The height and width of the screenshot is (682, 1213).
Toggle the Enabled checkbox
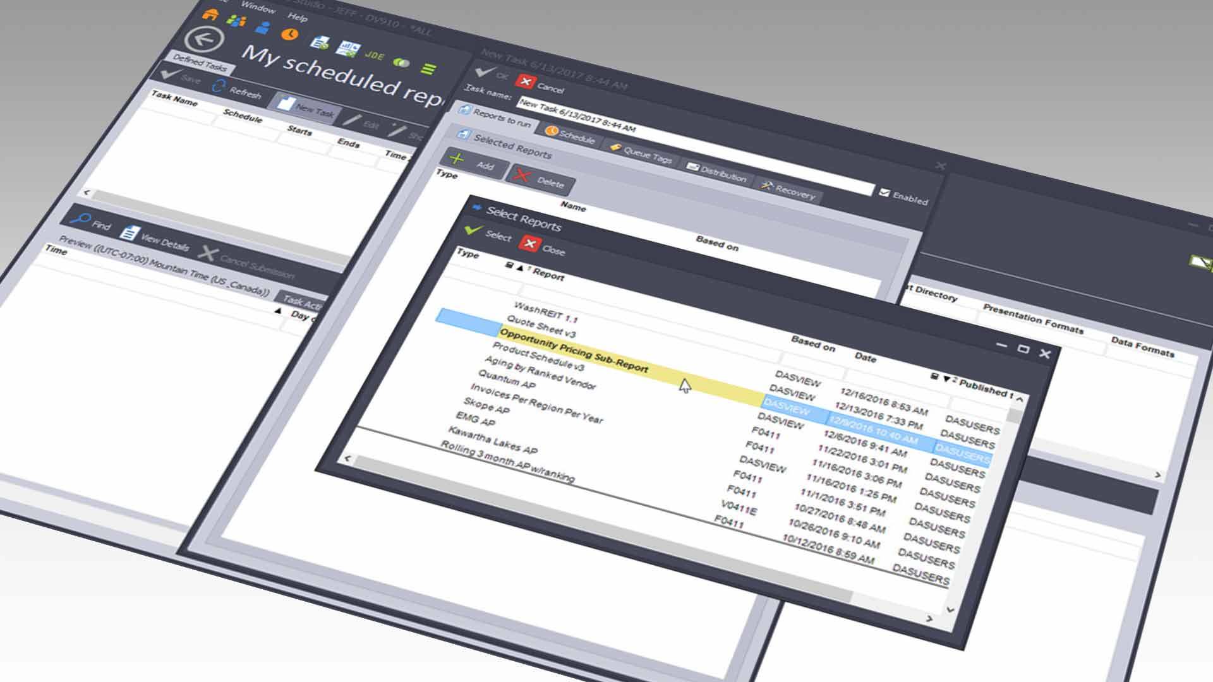tap(884, 193)
